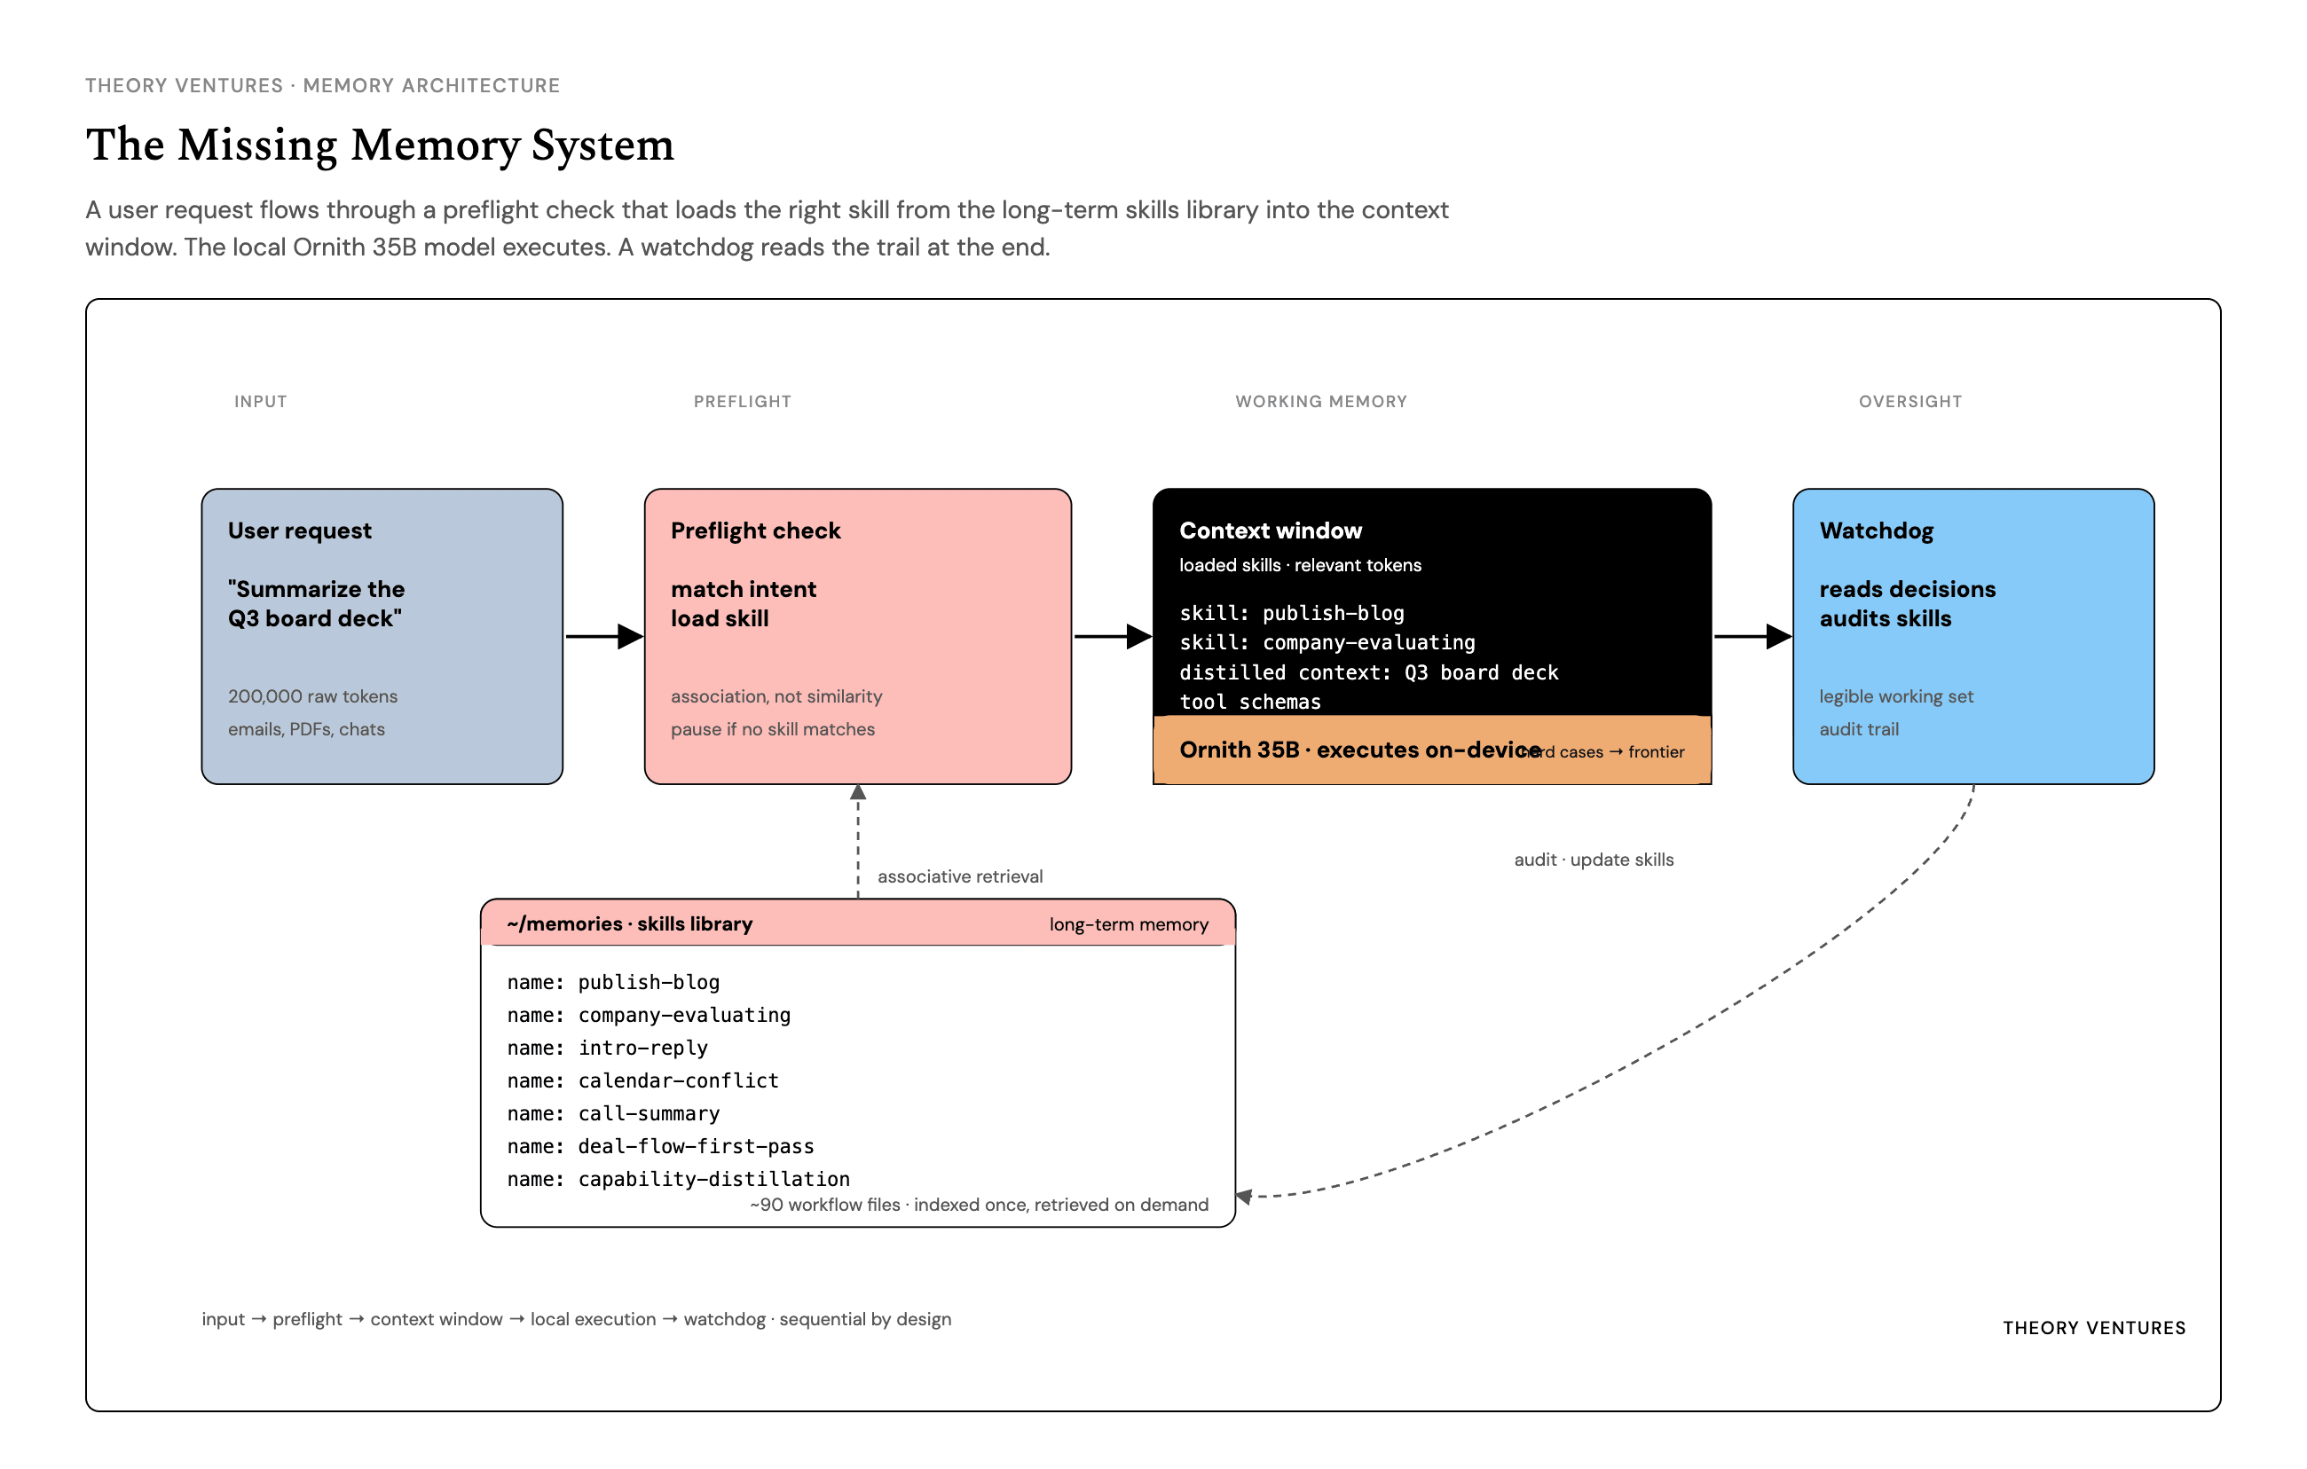This screenshot has width=2307, height=1469.
Task: Click the 'Ornith 35B · executes on-device' bar
Action: [x=1431, y=750]
